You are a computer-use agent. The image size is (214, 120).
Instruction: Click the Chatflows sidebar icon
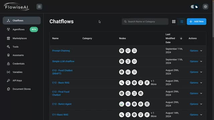[8, 21]
